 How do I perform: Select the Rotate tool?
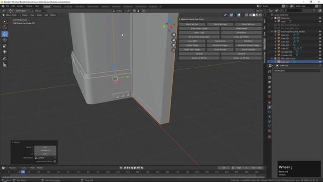pos(5,40)
